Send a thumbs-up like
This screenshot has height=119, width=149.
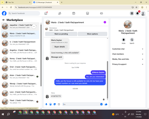click(106, 104)
